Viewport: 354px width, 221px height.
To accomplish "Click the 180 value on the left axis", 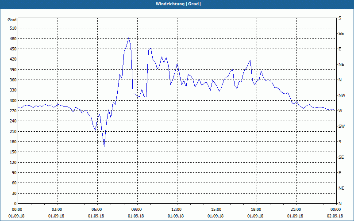I will (13, 142).
